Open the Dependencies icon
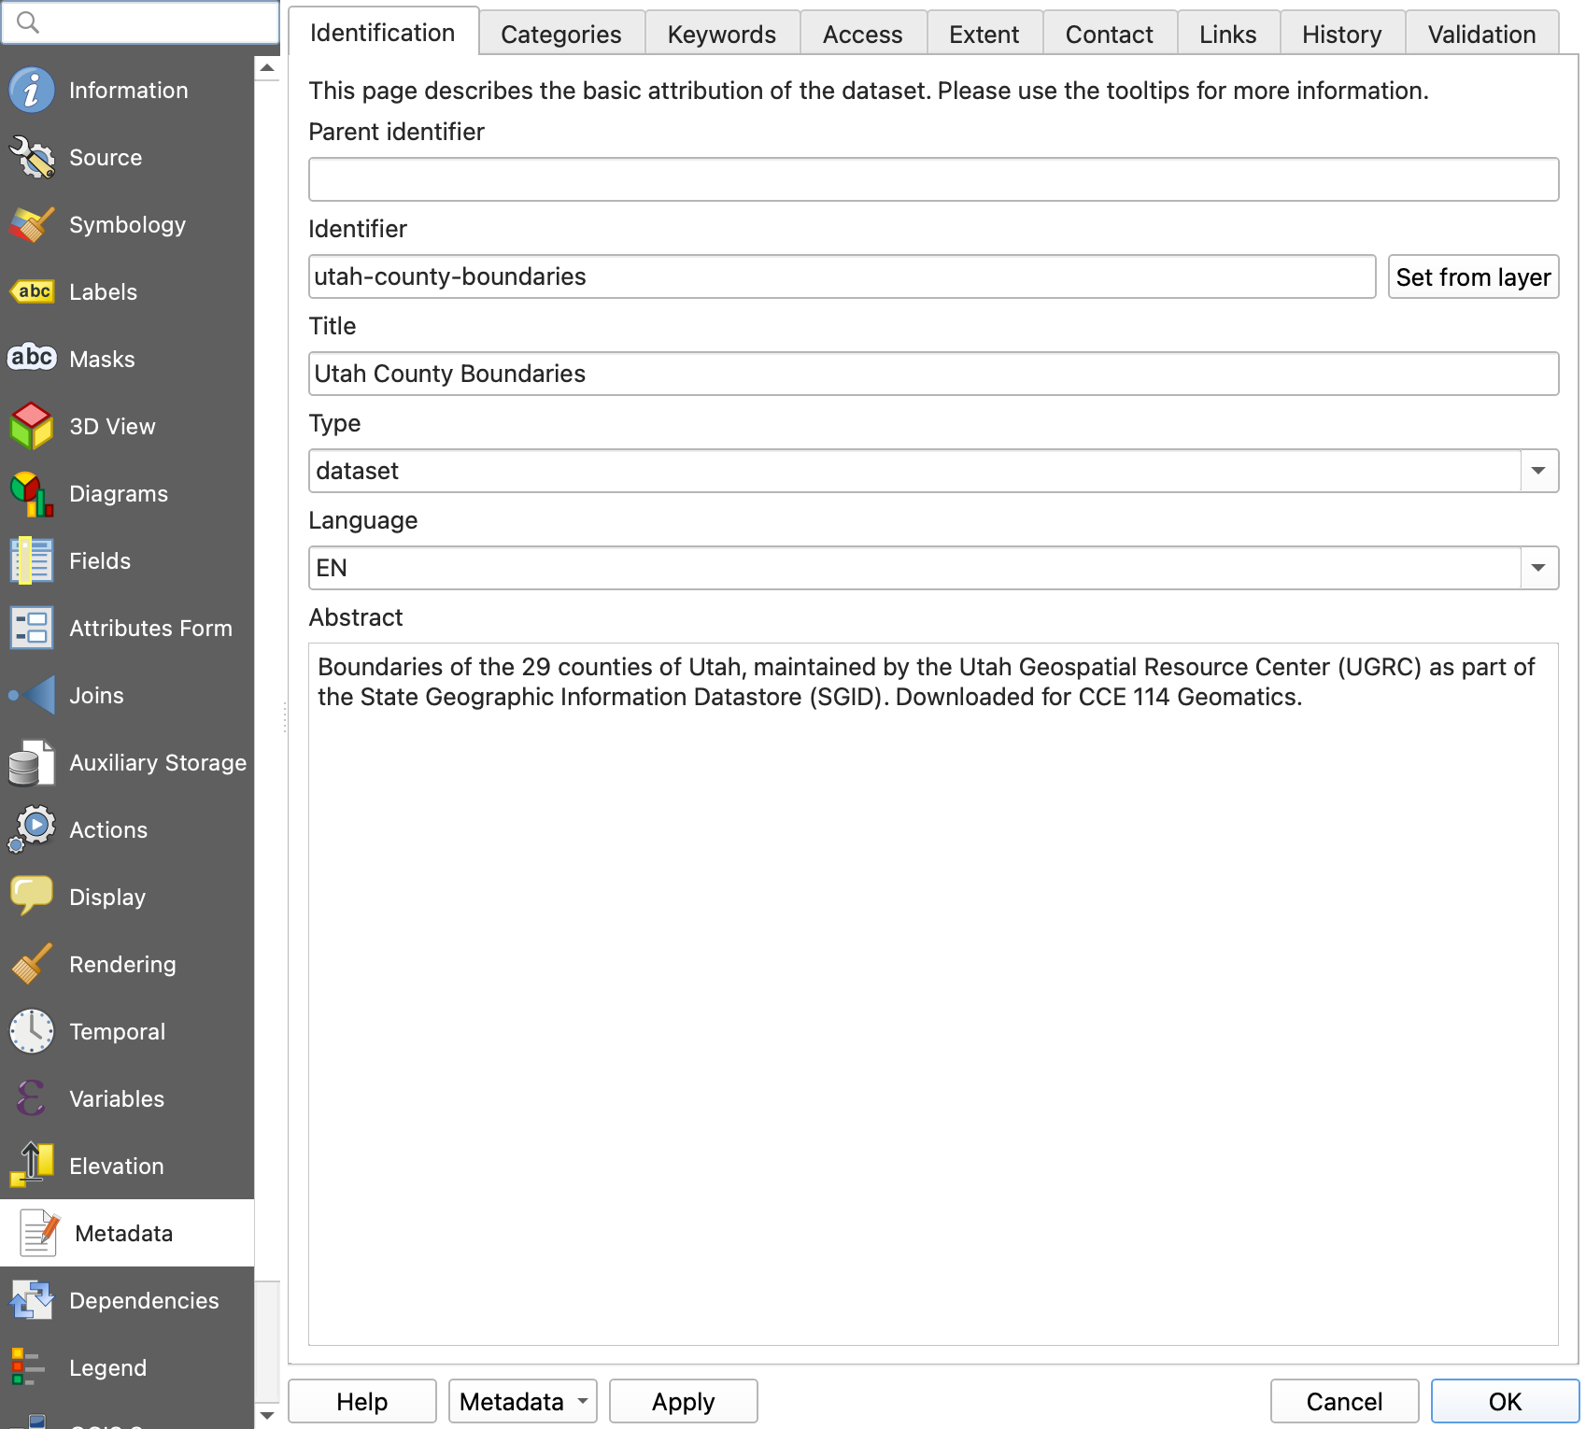The width and height of the screenshot is (1586, 1429). click(x=32, y=1301)
